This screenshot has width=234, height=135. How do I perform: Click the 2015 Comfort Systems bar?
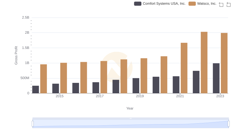pos(56,88)
